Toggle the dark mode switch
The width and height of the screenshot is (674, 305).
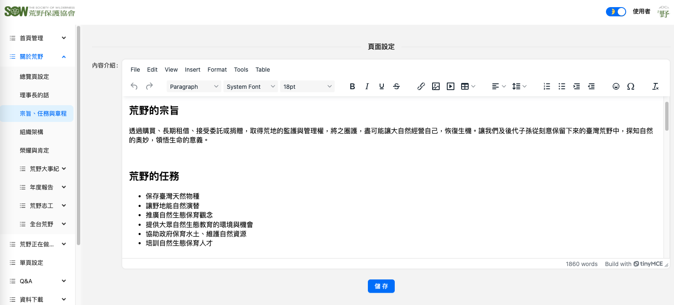(x=616, y=12)
